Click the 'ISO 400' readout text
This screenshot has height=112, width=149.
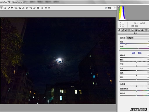pyautogui.click(x=134, y=26)
